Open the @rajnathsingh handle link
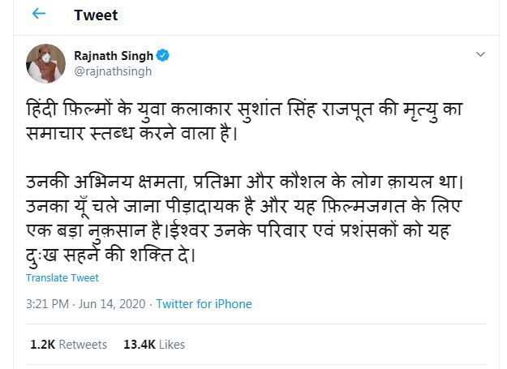This screenshot has width=507, height=369. (x=113, y=71)
